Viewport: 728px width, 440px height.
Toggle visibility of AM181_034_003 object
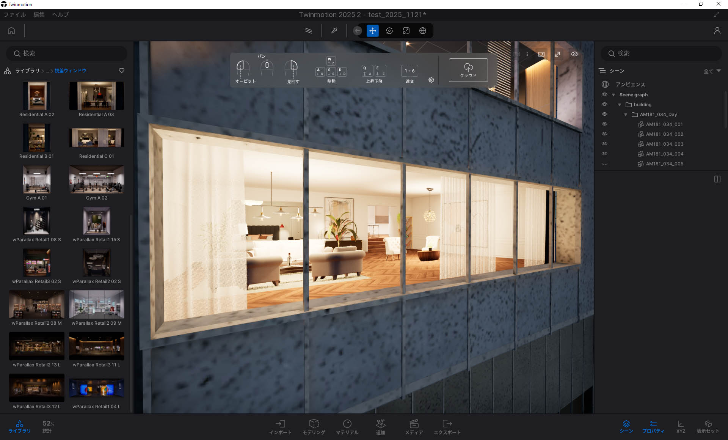[604, 144]
